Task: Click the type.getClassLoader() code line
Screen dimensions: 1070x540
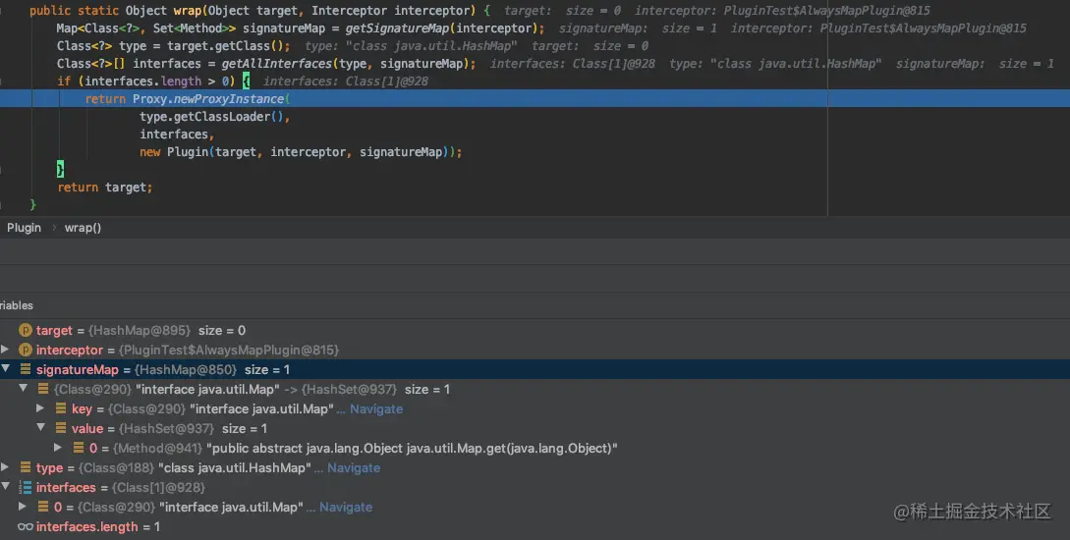Action: (x=215, y=117)
